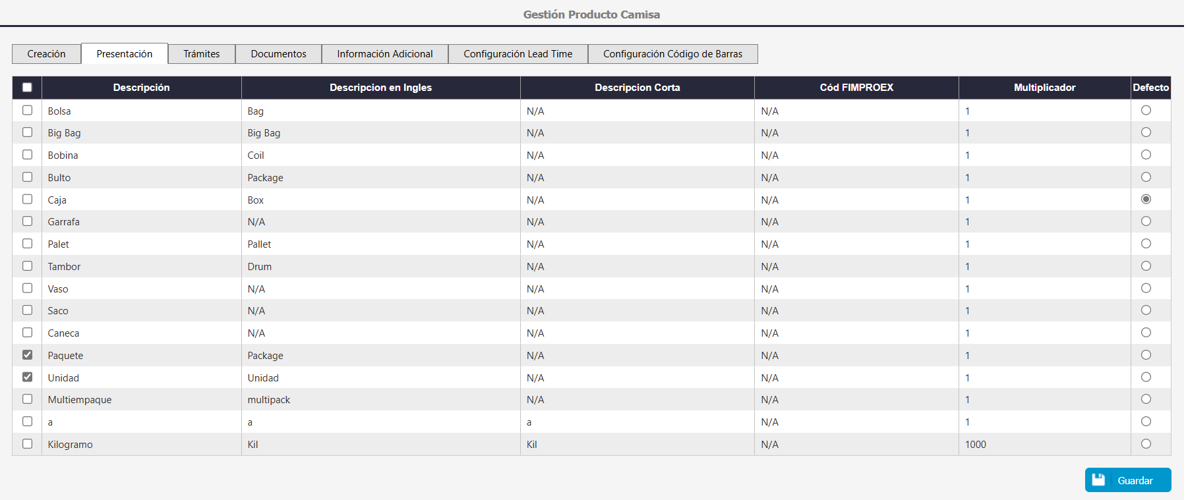Open the Creación tab

pos(46,54)
